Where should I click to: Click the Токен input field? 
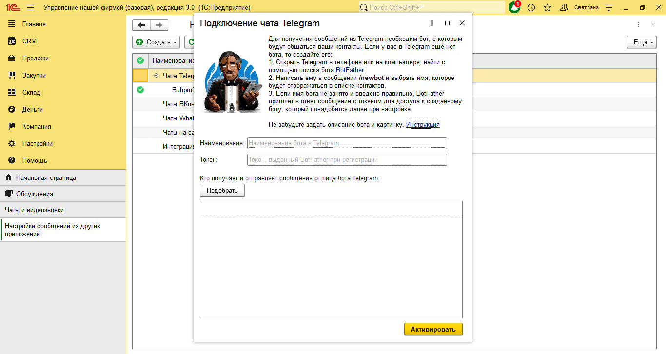tap(347, 159)
